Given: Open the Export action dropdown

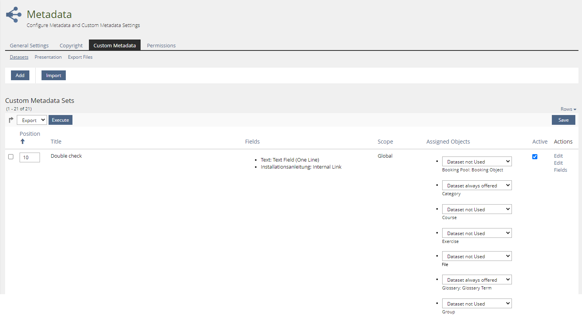Looking at the screenshot, I should pos(32,120).
